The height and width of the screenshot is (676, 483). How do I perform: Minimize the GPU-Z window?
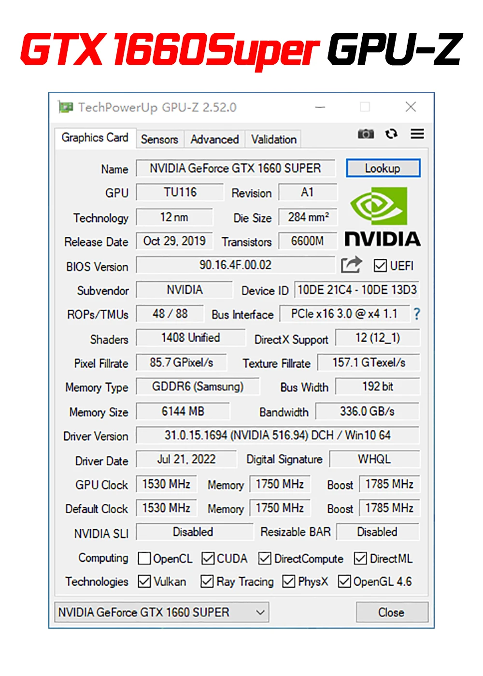[320, 107]
